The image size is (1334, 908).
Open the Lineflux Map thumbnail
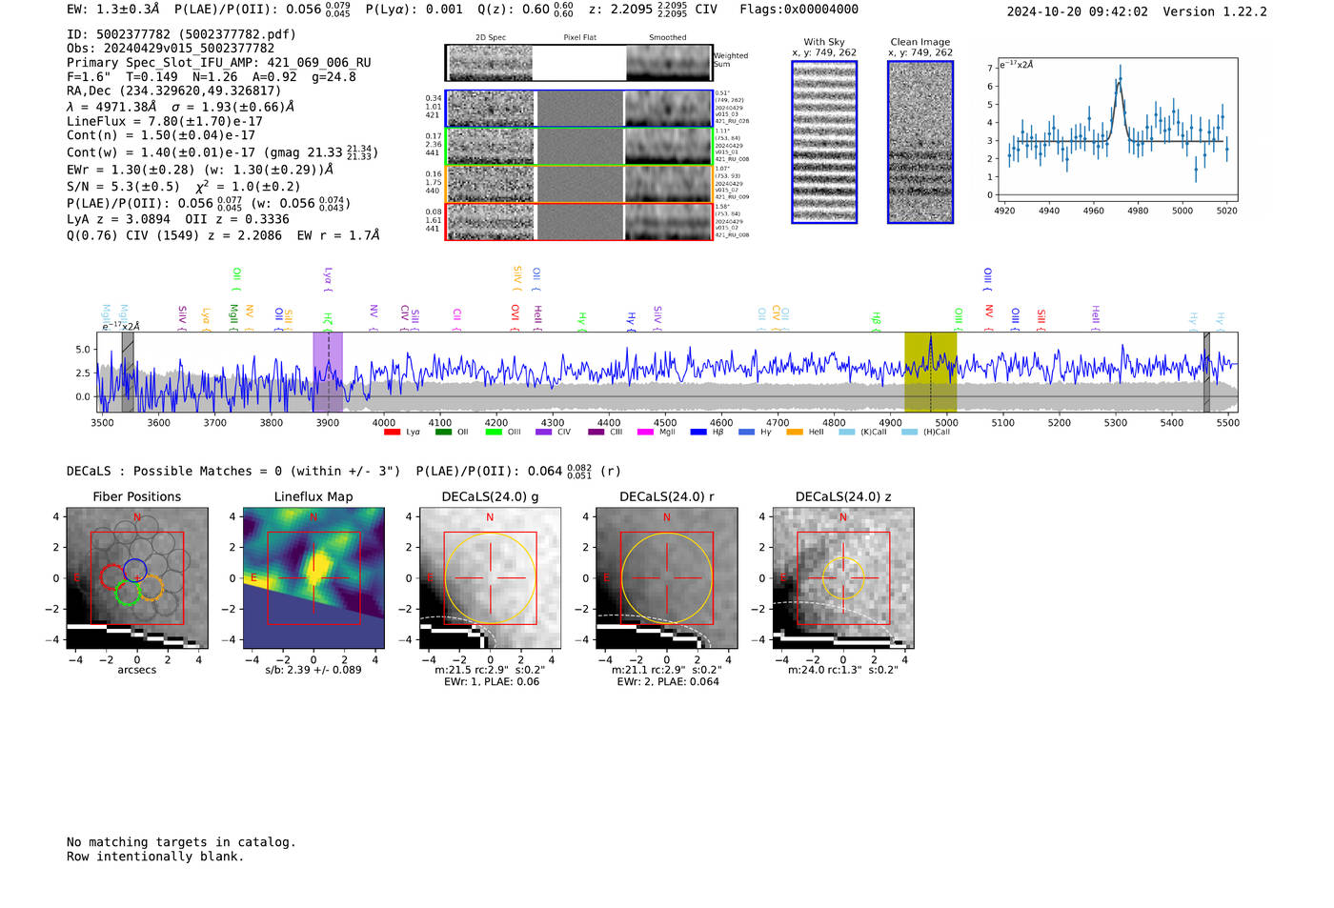tap(313, 578)
